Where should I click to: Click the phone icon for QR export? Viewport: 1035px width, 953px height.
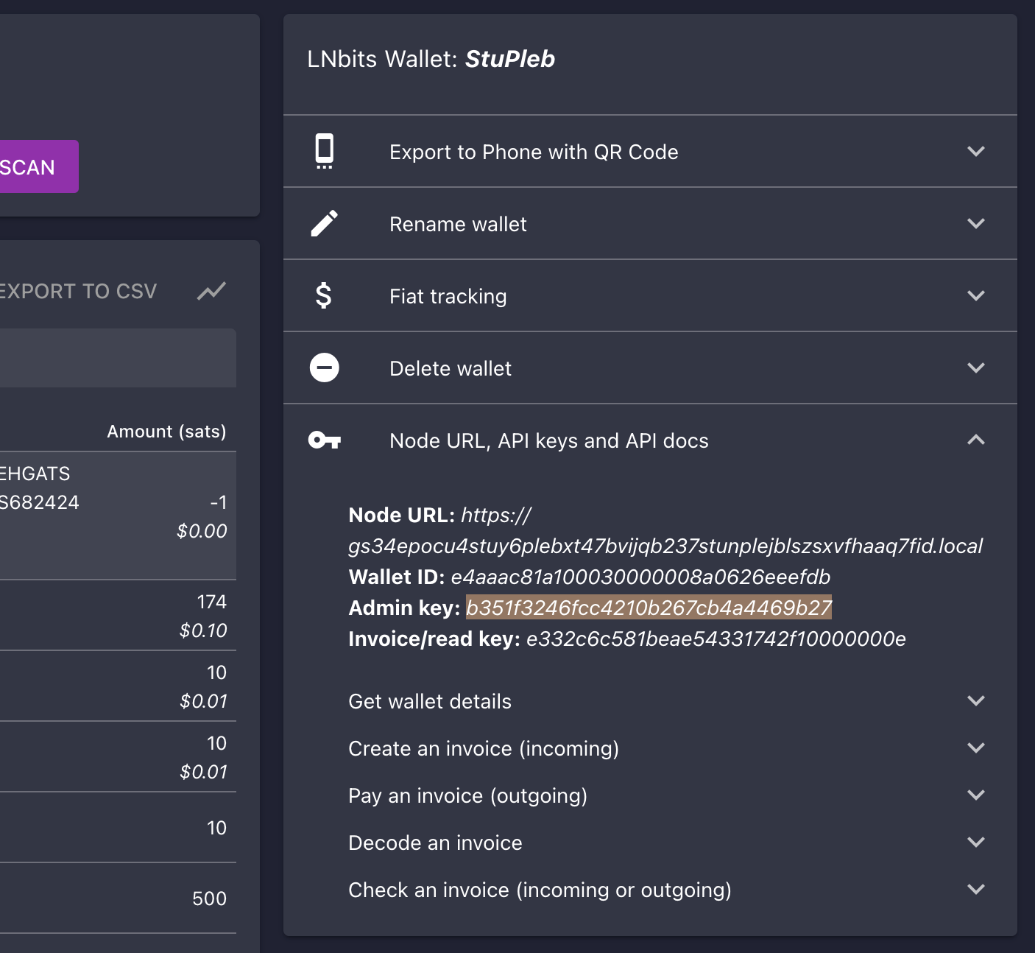point(324,151)
